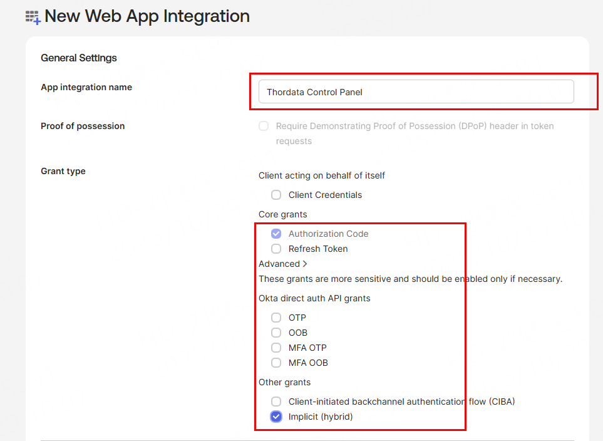This screenshot has height=441, width=603.
Task: Click the Okta direct auth API grants heading
Action: pos(314,298)
